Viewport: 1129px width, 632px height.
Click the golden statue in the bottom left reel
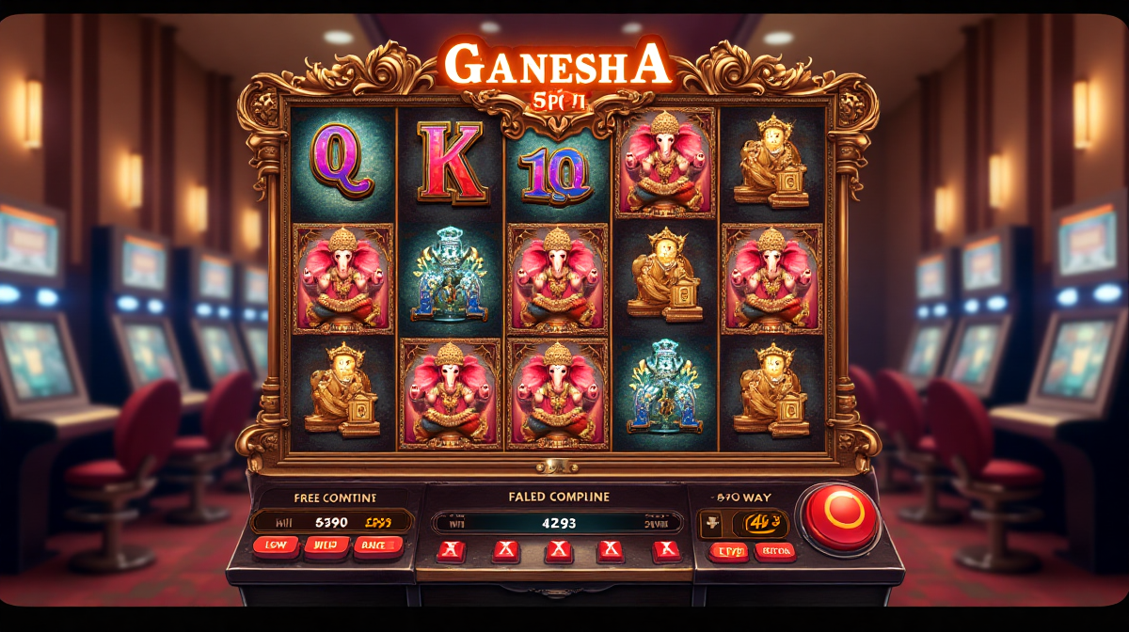343,389
